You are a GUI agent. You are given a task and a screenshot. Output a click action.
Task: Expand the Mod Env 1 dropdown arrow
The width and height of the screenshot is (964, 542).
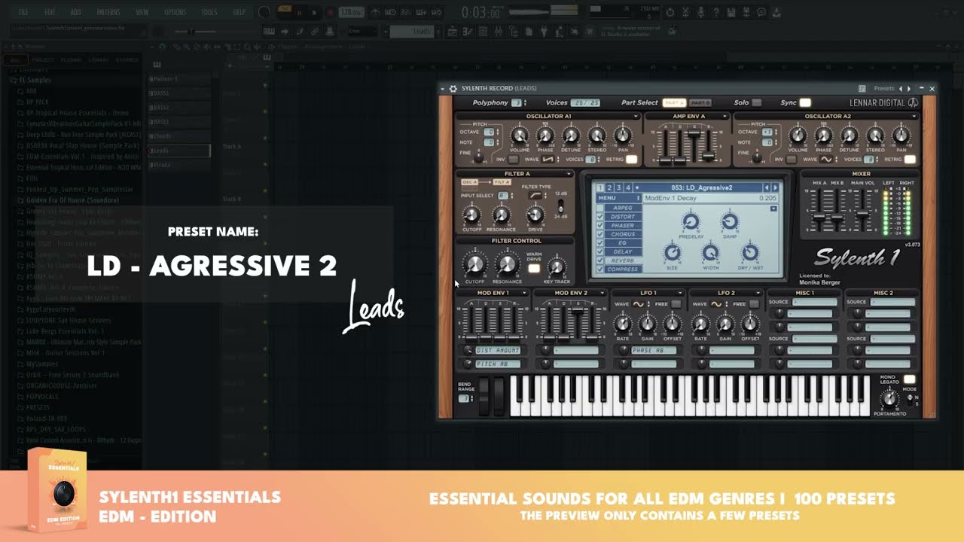click(524, 293)
